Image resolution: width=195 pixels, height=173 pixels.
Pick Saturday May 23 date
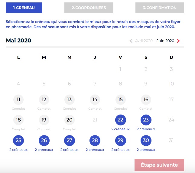(x=146, y=120)
